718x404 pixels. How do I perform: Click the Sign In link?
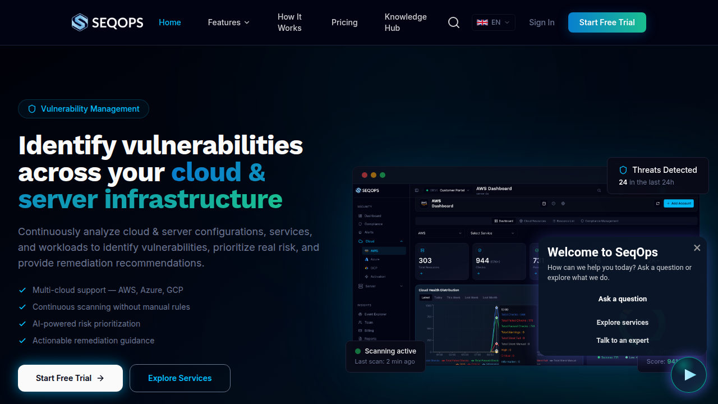(x=542, y=22)
